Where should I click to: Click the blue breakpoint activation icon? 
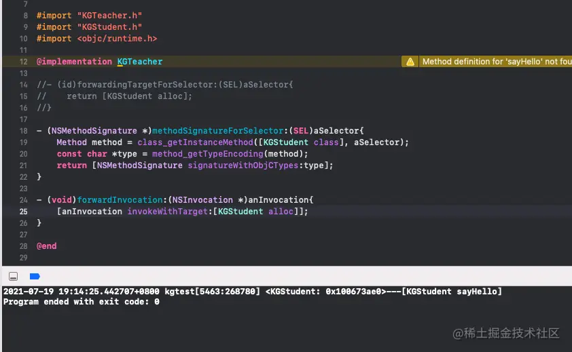pyautogui.click(x=35, y=277)
